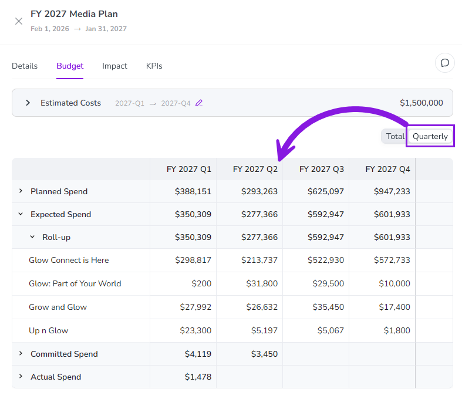This screenshot has height=399, width=462.
Task: Switch budget view to Quarterly
Action: coord(430,136)
